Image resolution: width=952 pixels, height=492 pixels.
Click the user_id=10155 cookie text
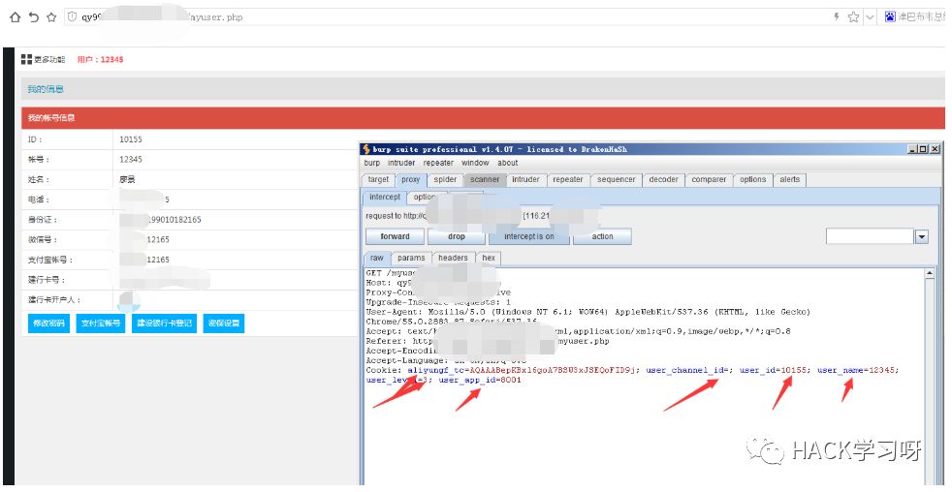tap(774, 370)
